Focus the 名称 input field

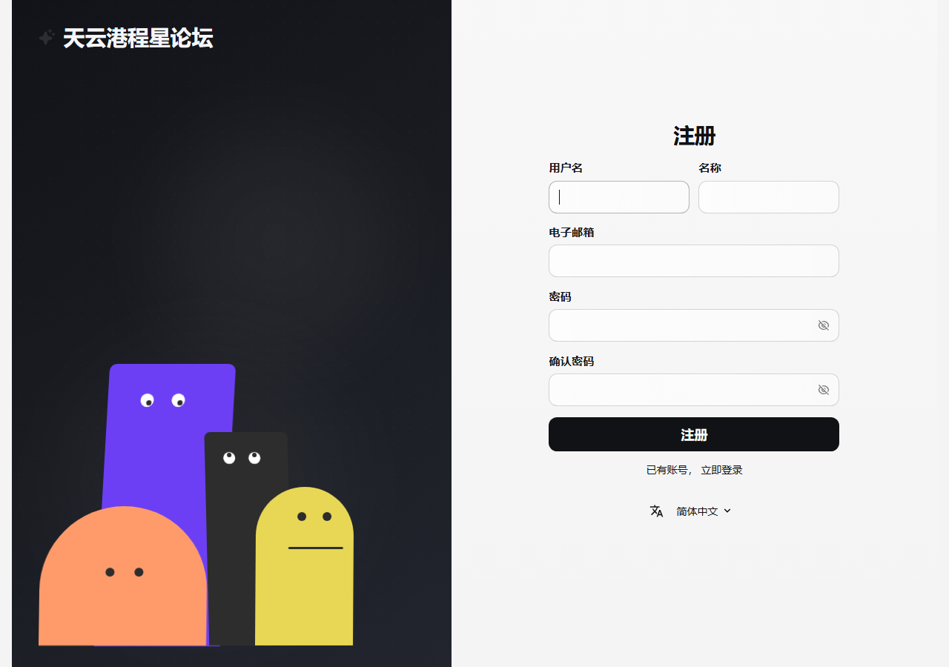[769, 197]
